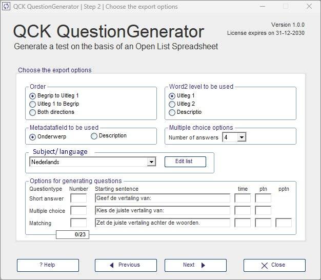Proceed with the Next button
The height and width of the screenshot is (280, 321).
195,265
